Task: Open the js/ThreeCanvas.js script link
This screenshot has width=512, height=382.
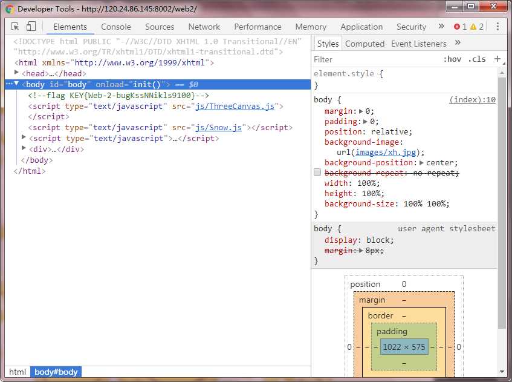Action: click(235, 107)
